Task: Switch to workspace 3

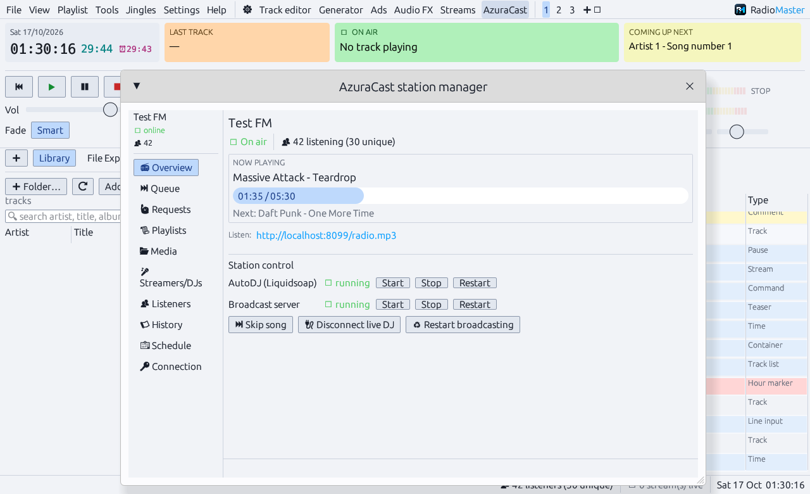Action: pos(572,9)
